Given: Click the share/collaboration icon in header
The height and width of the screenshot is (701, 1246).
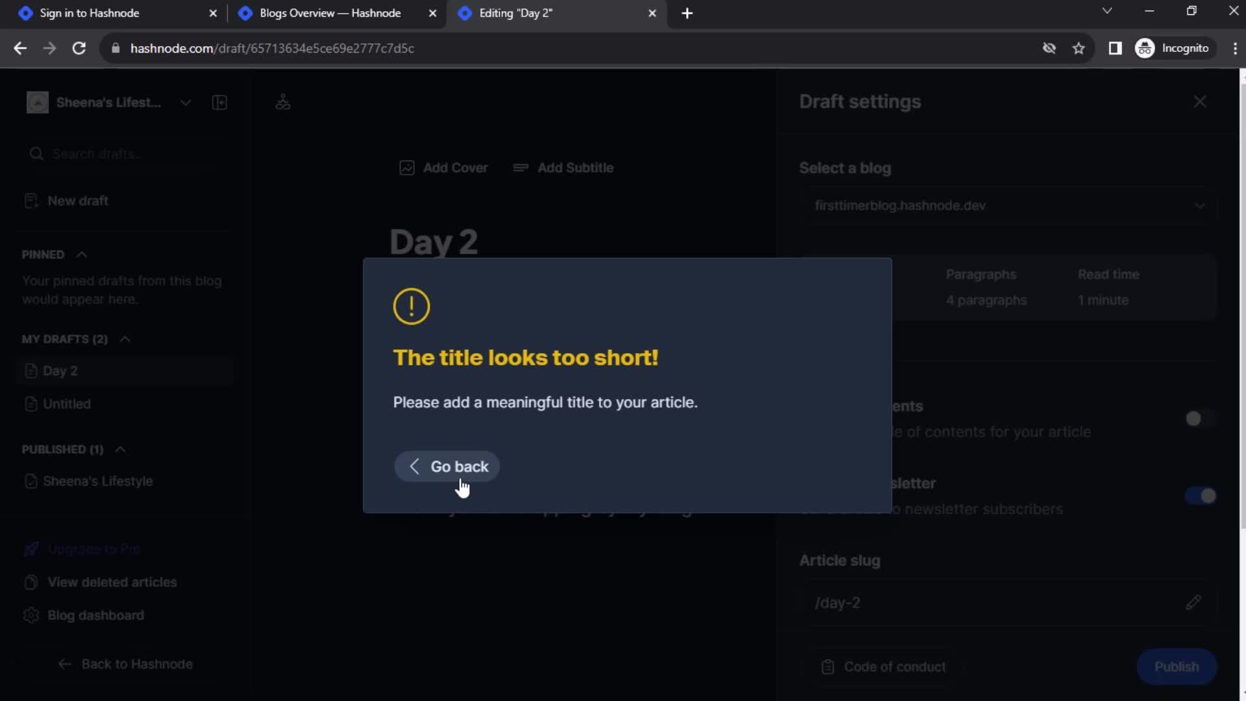Looking at the screenshot, I should click(x=283, y=102).
